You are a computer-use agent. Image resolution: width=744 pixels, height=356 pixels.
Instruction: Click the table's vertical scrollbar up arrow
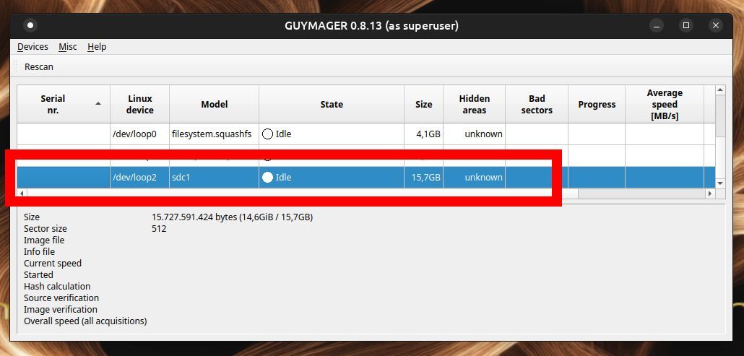pyautogui.click(x=720, y=90)
